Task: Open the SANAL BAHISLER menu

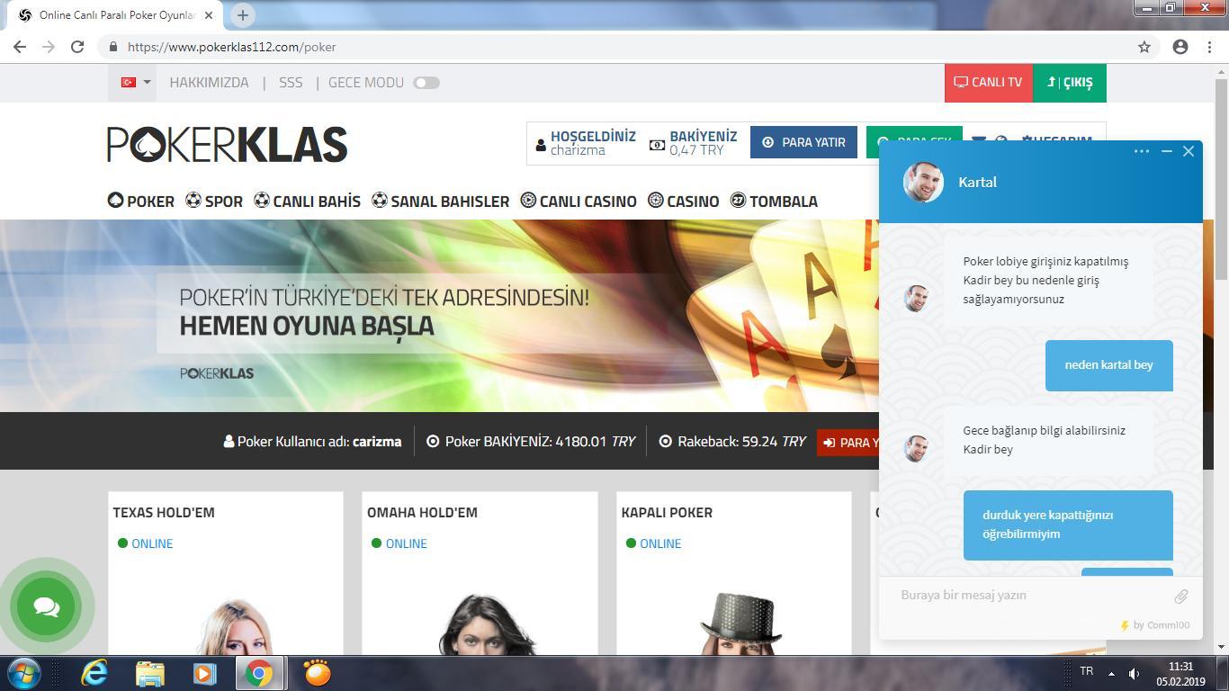Action: [441, 201]
